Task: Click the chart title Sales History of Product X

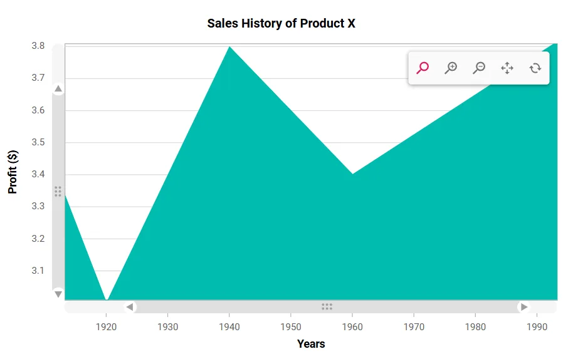Action: point(281,23)
